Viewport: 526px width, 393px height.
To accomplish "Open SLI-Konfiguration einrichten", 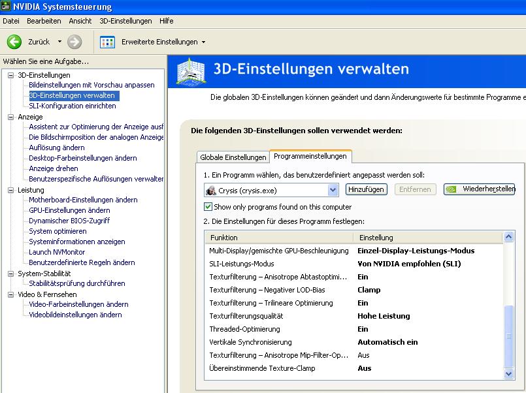I will (x=73, y=106).
